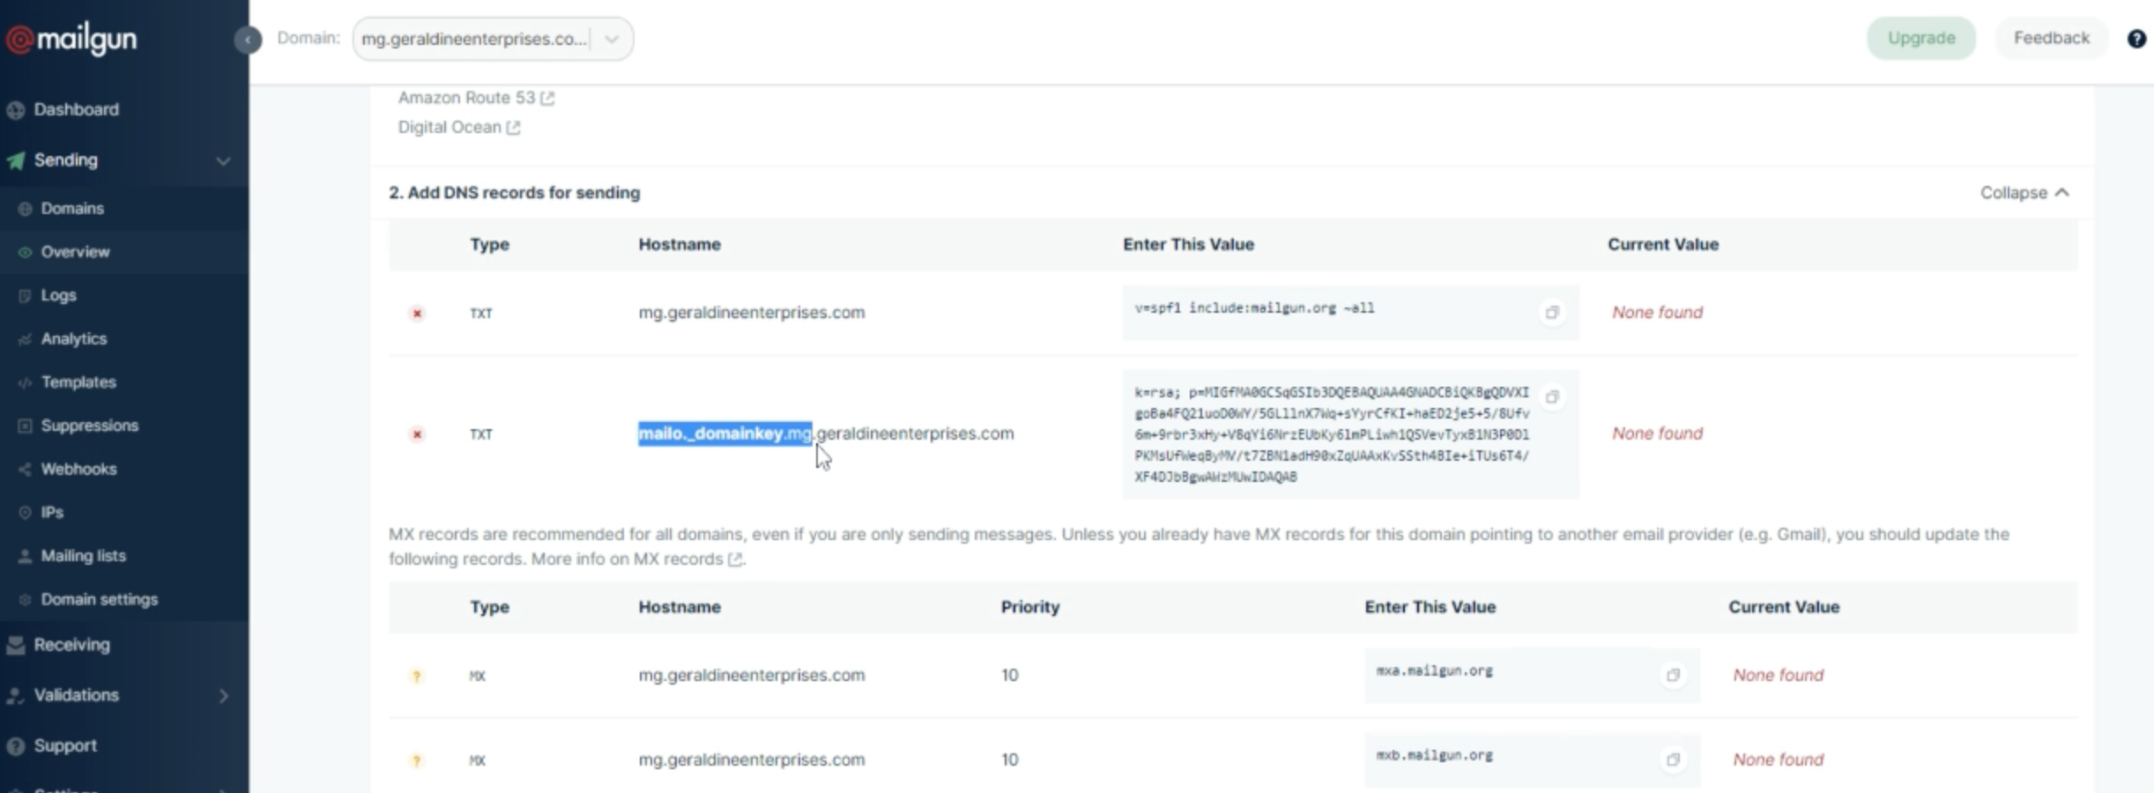Click the Upgrade button
2154x793 pixels.
[x=1920, y=38]
